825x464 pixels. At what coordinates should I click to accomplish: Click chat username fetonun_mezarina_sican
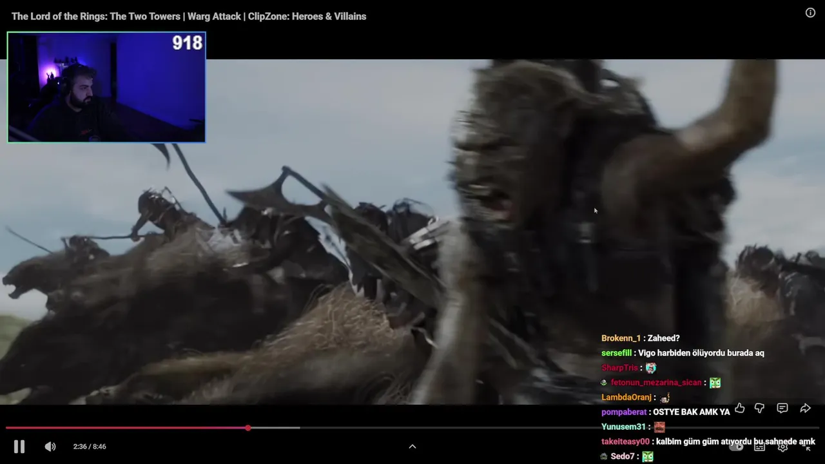656,383
